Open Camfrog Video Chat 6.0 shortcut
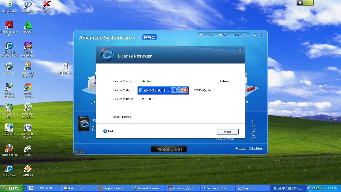The width and height of the screenshot is (341, 192). [x=28, y=70]
